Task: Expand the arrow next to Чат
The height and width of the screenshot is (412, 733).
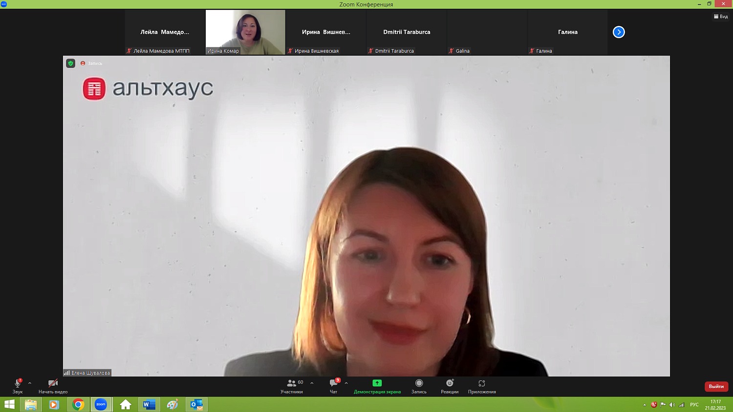Action: point(346,383)
